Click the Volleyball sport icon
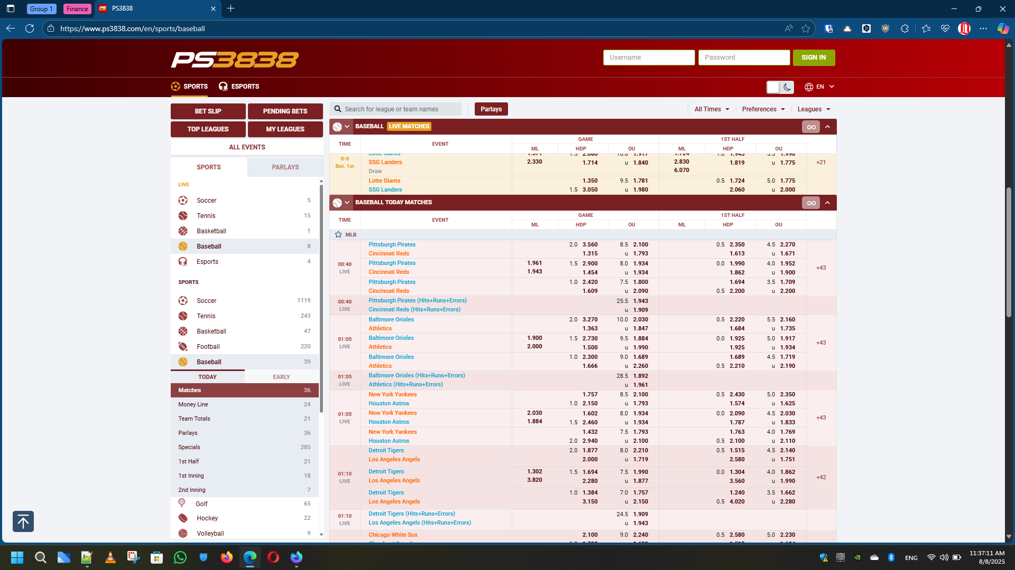This screenshot has width=1015, height=570. [183, 534]
